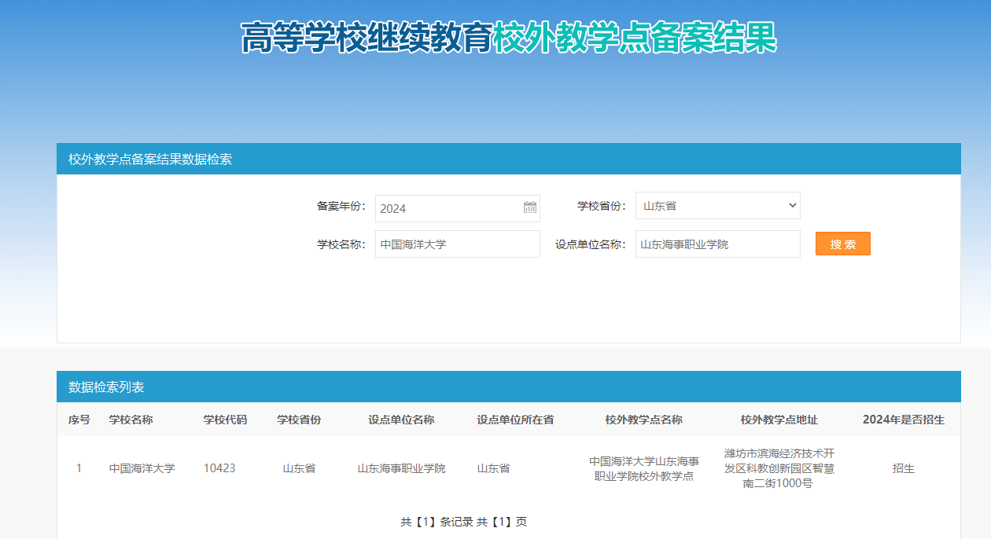The width and height of the screenshot is (991, 539).
Task: Expand the 学校省份 dropdown showing 山东省
Action: [x=717, y=206]
